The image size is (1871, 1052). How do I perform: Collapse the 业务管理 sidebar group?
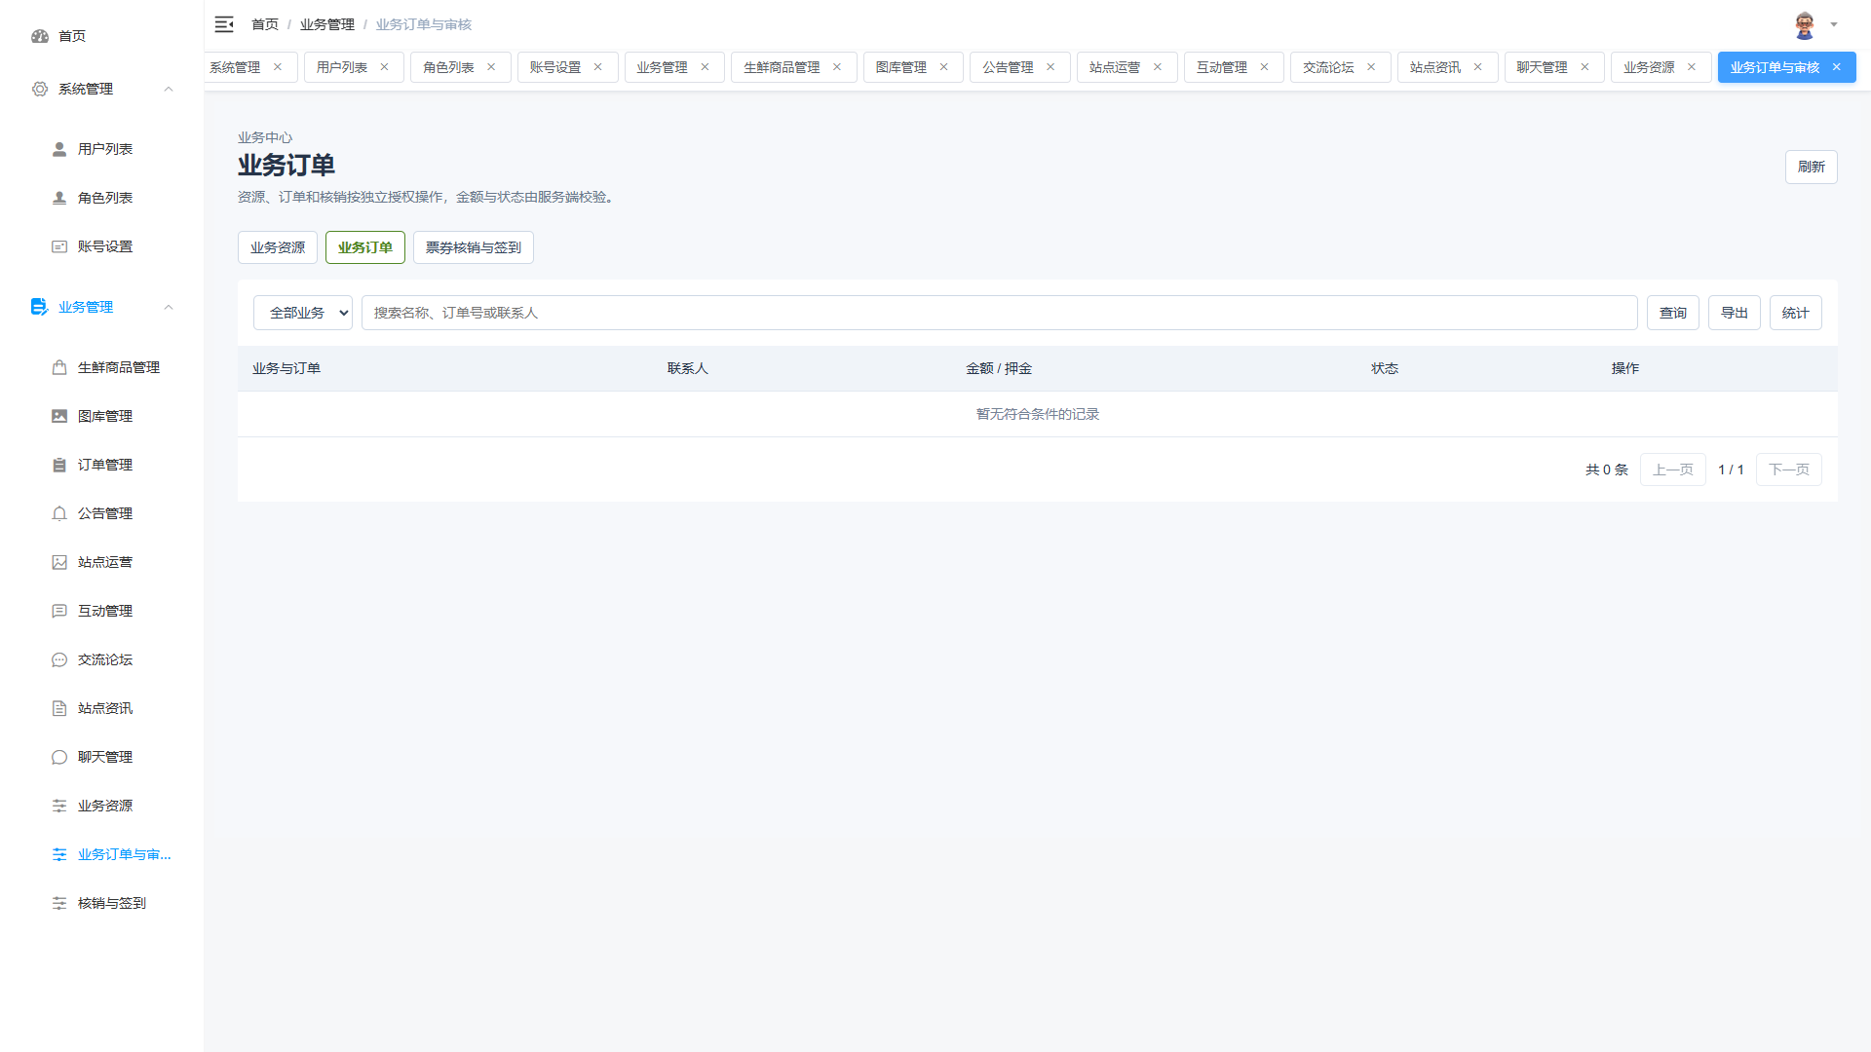click(x=169, y=307)
